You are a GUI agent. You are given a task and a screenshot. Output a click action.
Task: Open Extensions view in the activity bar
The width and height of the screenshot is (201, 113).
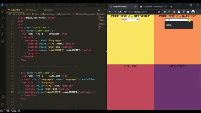(x=3, y=41)
